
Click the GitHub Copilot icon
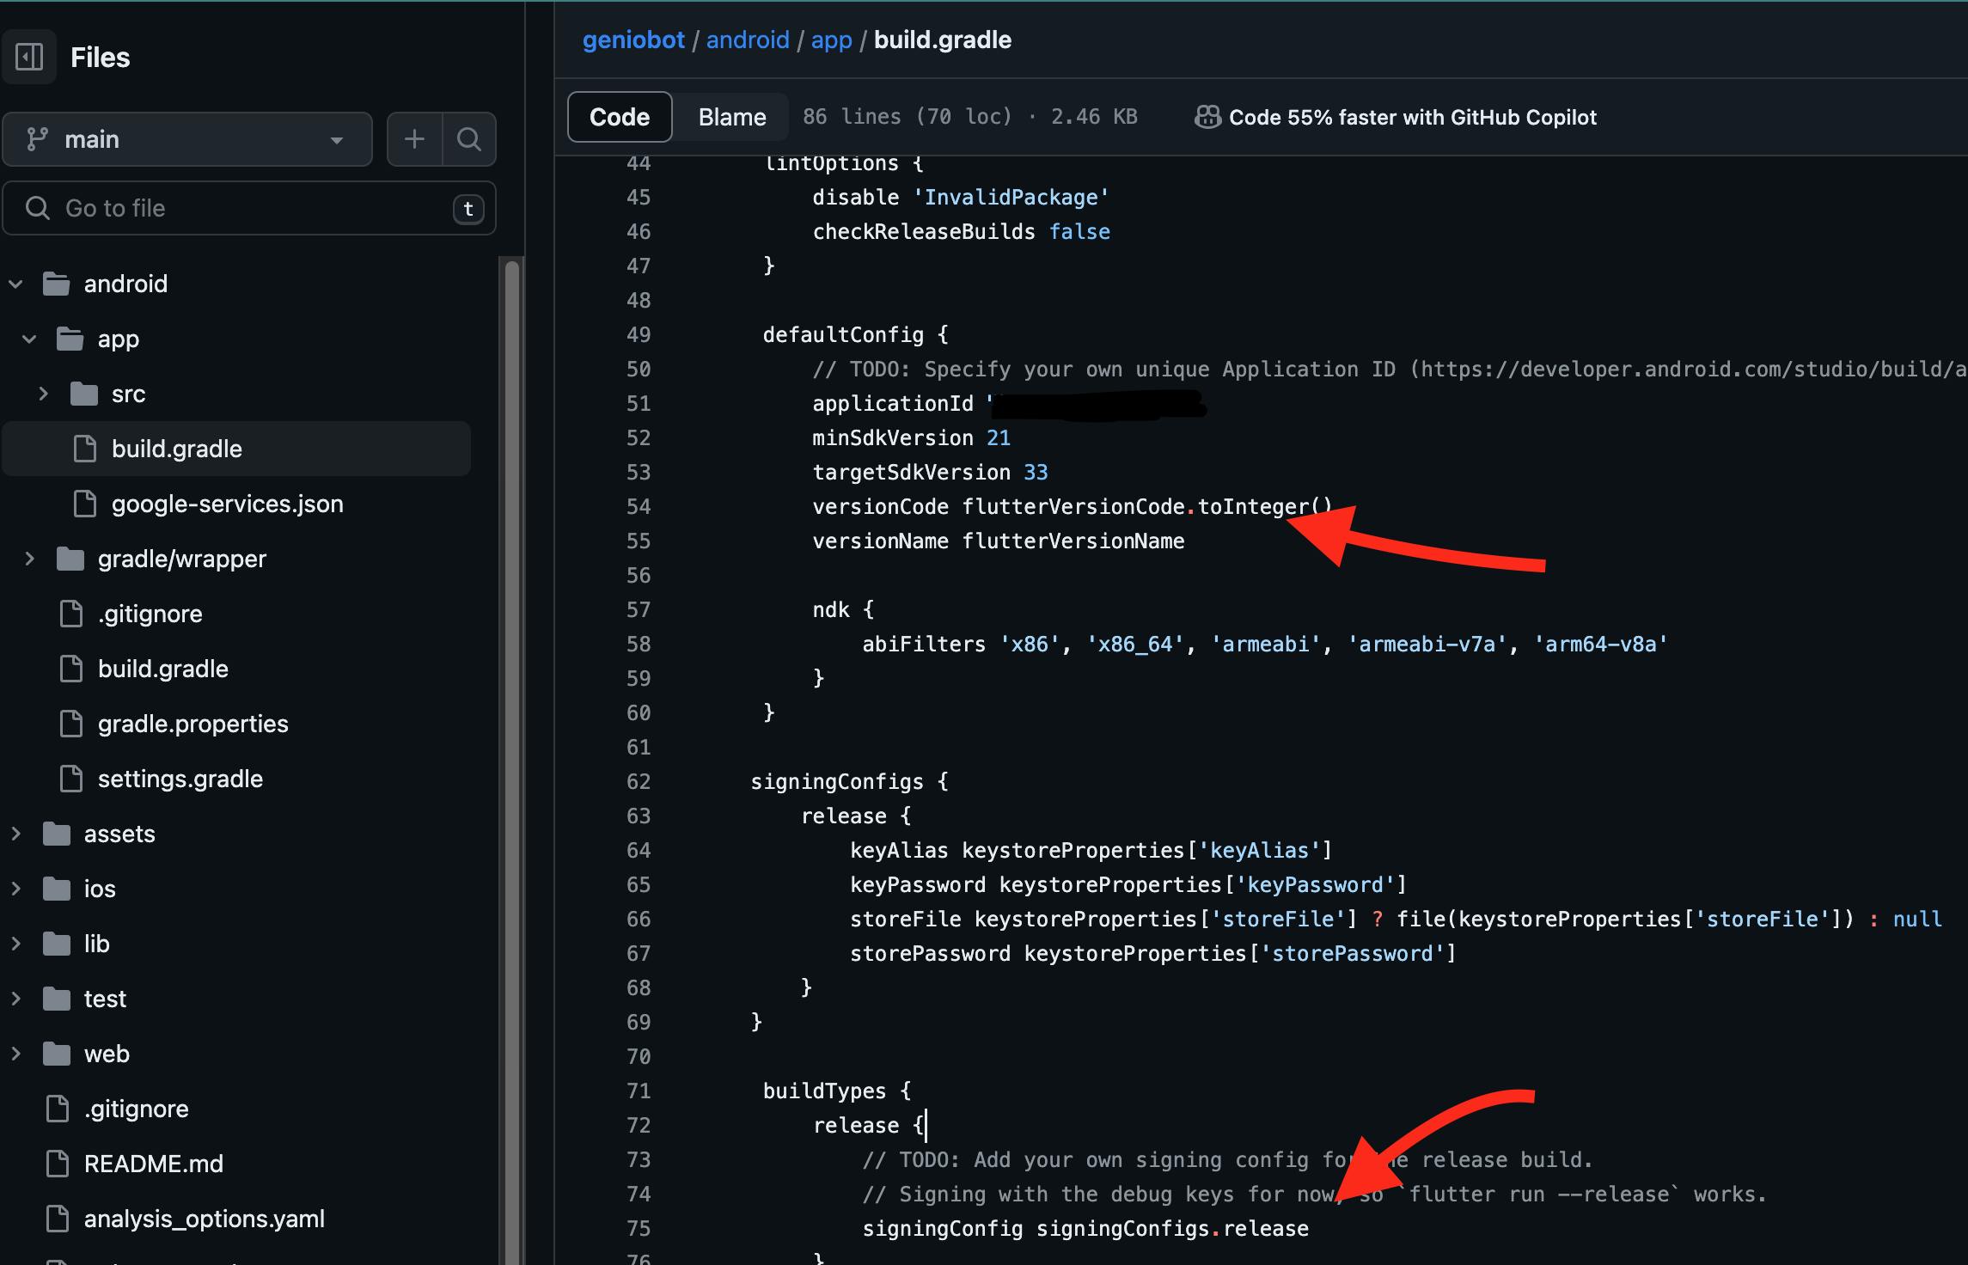pyautogui.click(x=1207, y=117)
